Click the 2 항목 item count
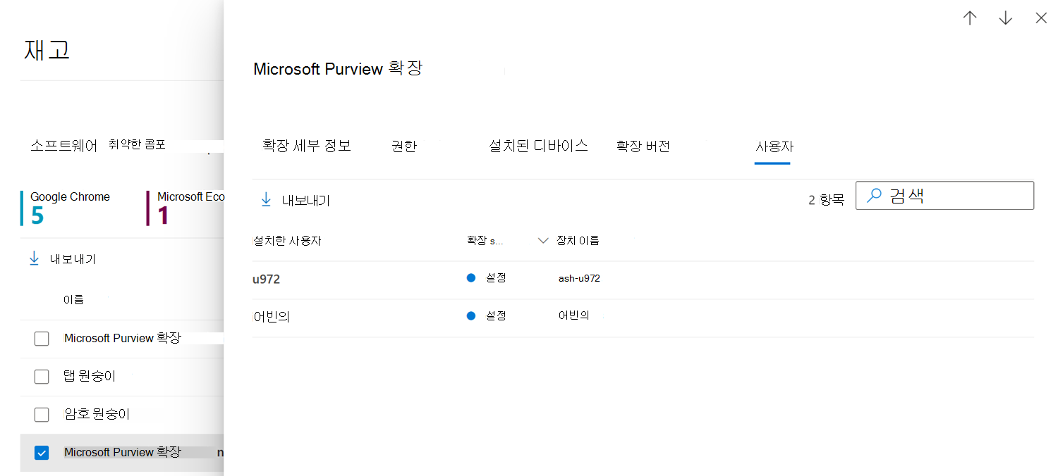The image size is (1058, 476). click(826, 200)
